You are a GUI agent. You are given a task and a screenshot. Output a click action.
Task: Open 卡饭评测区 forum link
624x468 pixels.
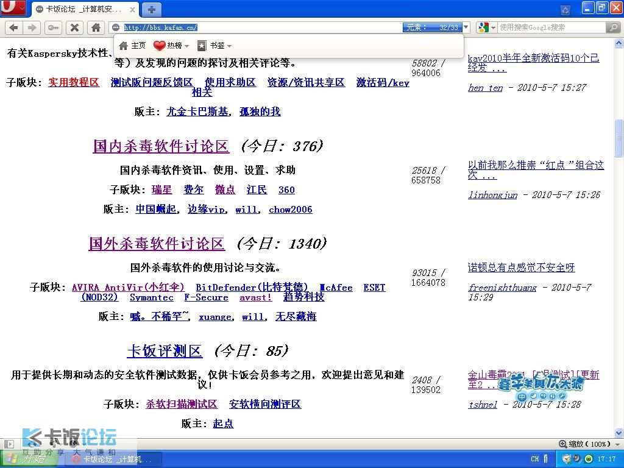coord(165,351)
